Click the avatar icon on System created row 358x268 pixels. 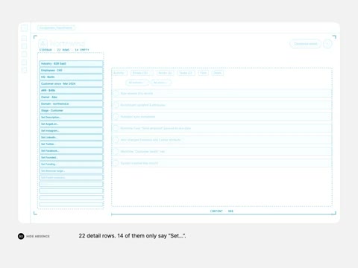116,163
